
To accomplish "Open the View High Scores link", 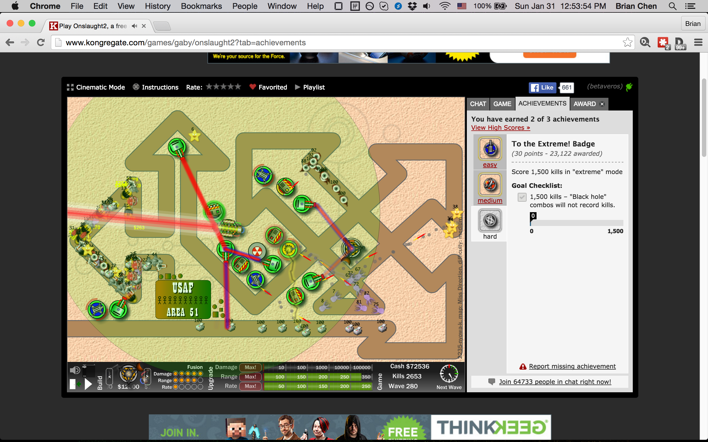I will (x=500, y=128).
